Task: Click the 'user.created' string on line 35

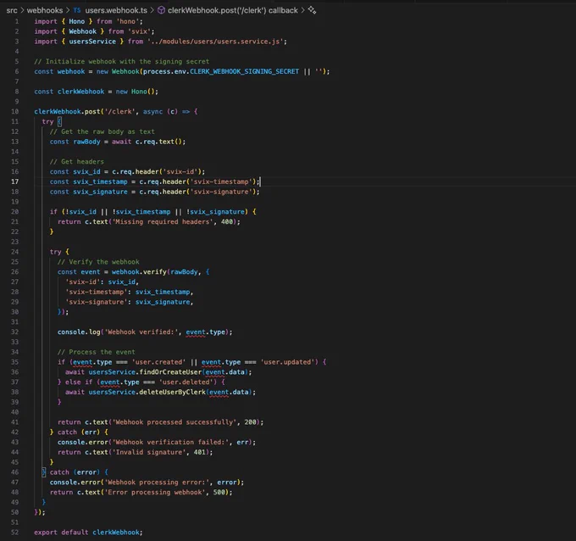Action: tap(158, 362)
